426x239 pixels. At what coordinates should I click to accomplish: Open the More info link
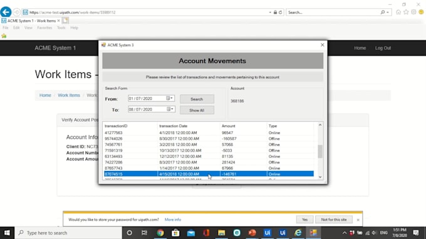click(173, 220)
